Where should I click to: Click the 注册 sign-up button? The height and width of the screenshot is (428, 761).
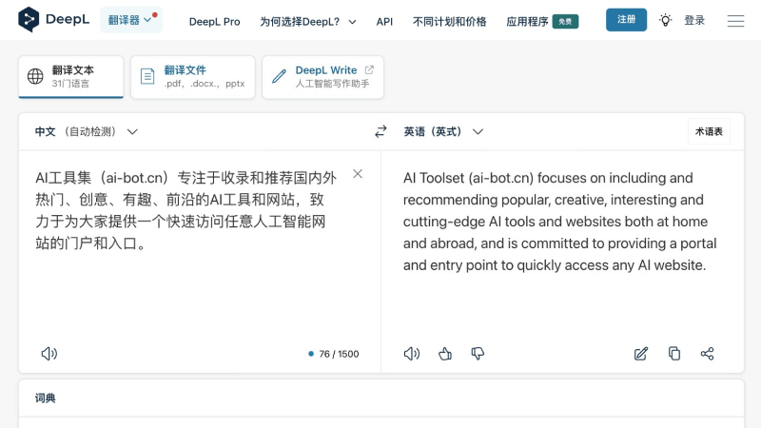pos(626,20)
